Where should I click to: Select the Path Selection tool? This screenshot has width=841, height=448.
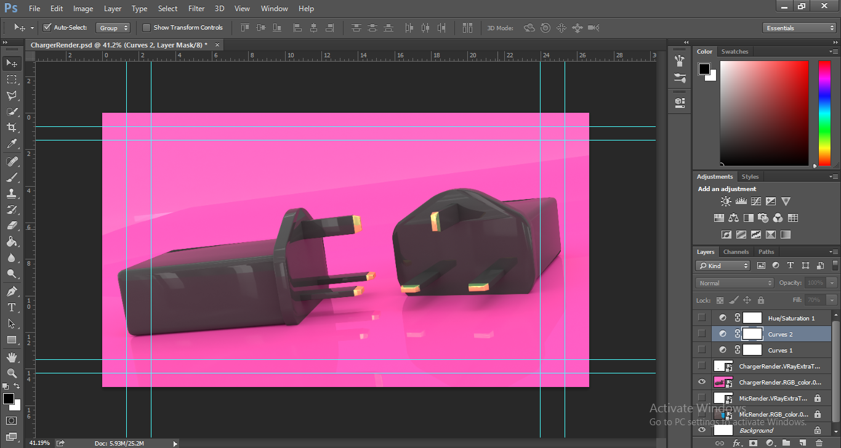(12, 324)
